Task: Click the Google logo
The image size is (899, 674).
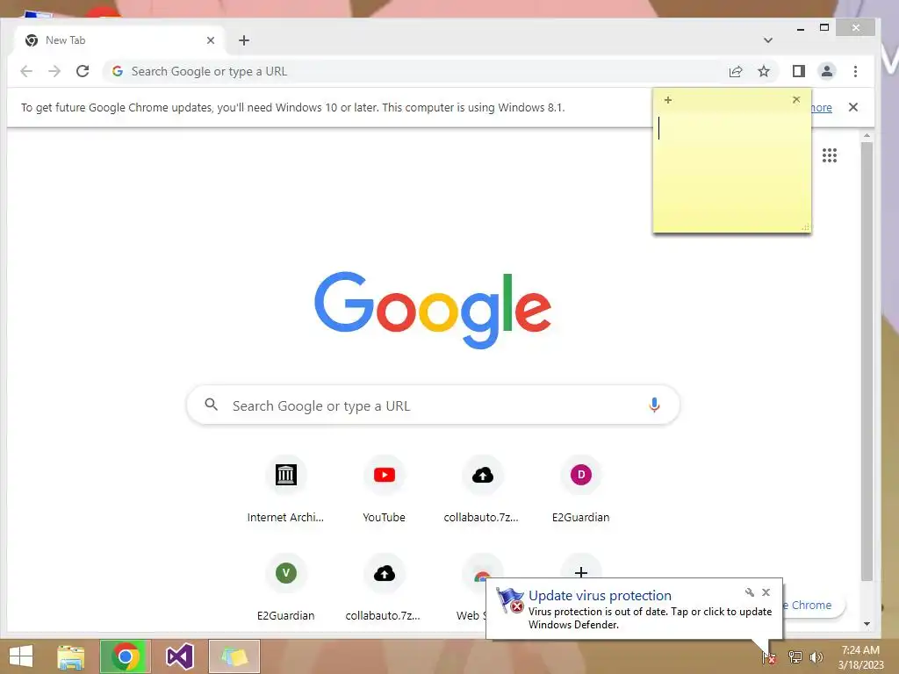Action: click(x=433, y=310)
